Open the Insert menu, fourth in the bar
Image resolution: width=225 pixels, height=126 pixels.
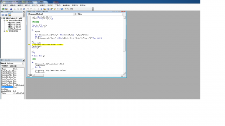tap(27, 6)
